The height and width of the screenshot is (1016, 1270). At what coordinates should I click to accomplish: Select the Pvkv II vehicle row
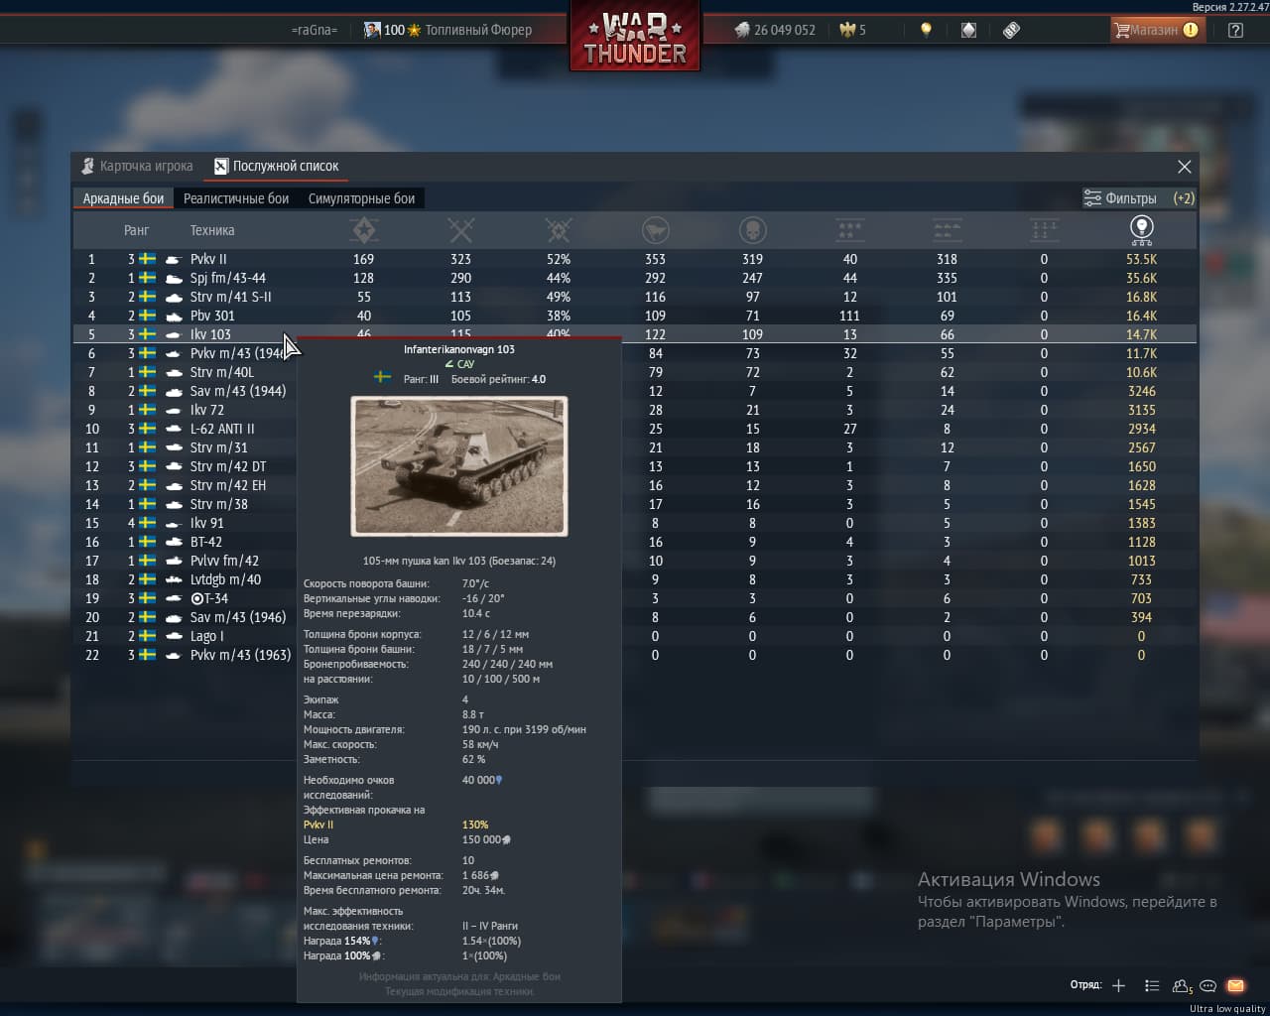coord(635,259)
